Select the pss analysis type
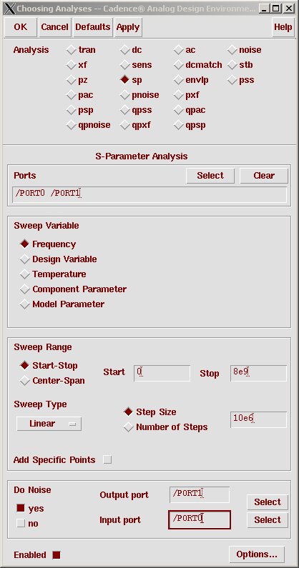The height and width of the screenshot is (568, 299). tap(232, 80)
